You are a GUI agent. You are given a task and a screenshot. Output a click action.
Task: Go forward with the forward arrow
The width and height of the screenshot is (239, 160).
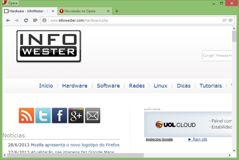17,20
